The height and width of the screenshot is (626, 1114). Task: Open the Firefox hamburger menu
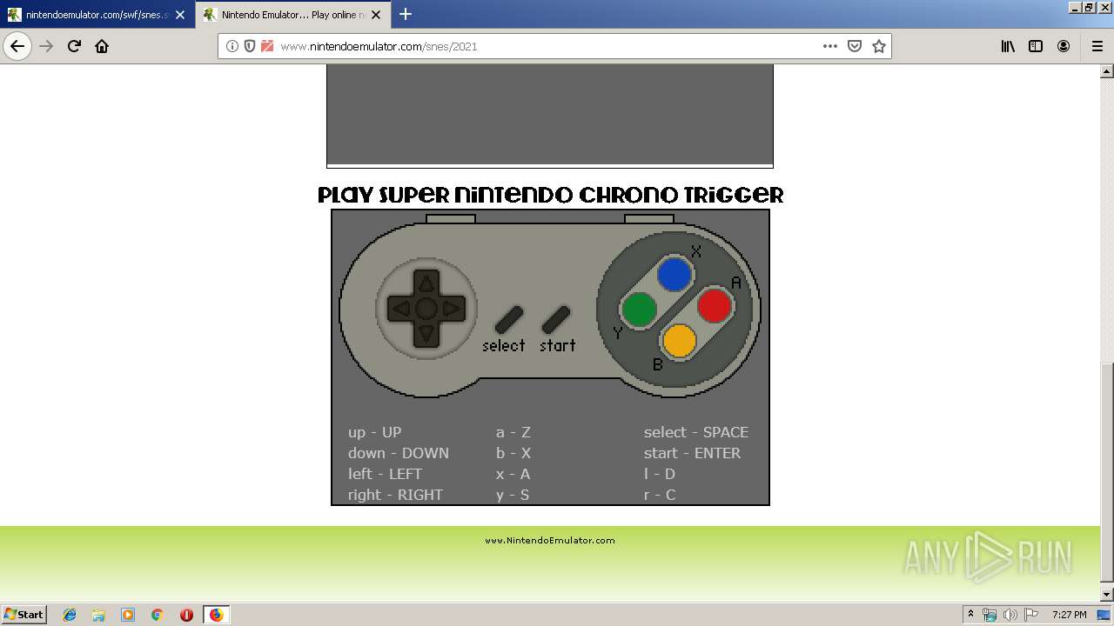pos(1097,46)
